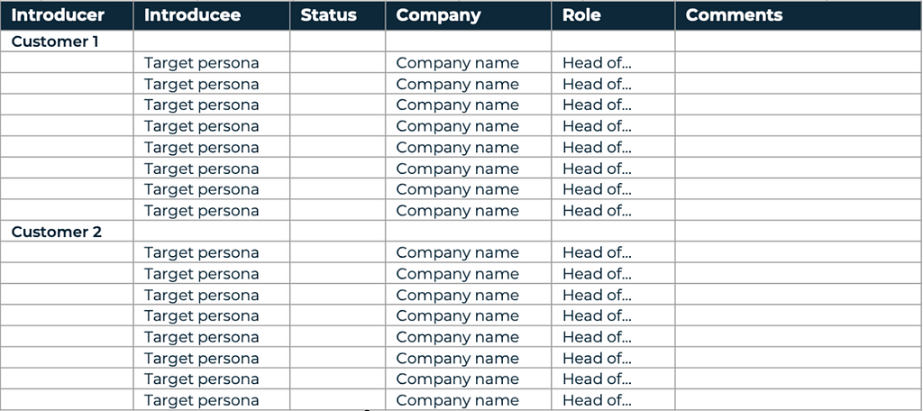The image size is (923, 411).
Task: Select the Introducer column header
Action: click(x=67, y=15)
